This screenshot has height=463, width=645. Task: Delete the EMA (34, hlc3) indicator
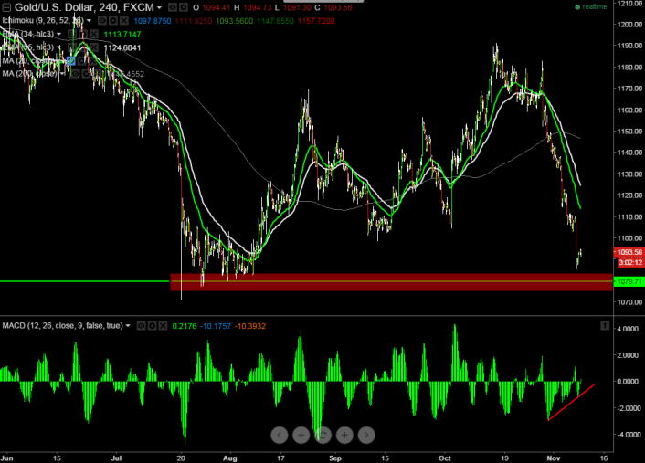click(x=94, y=34)
